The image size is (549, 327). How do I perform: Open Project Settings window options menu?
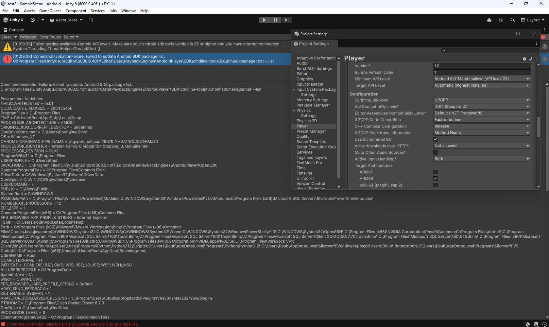coord(537,43)
